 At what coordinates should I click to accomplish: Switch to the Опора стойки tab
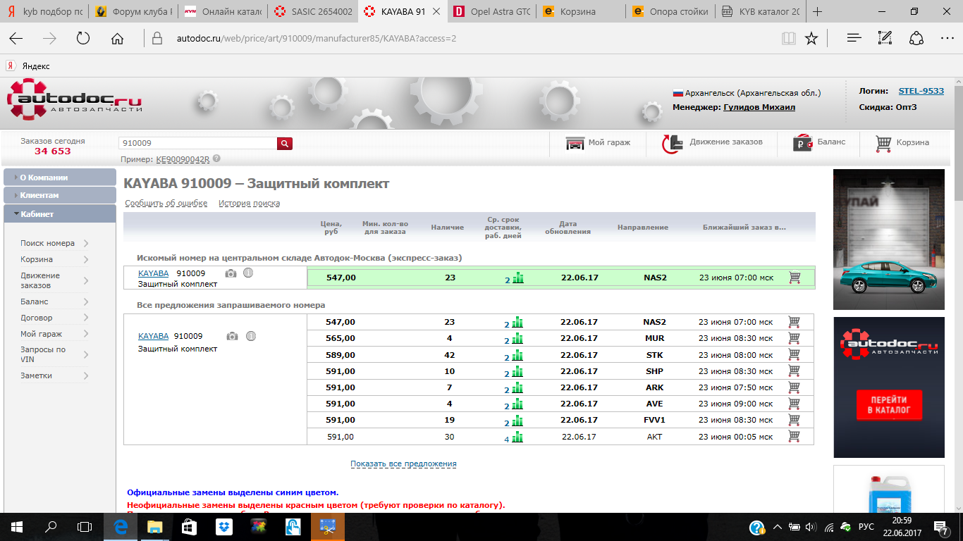(x=670, y=12)
